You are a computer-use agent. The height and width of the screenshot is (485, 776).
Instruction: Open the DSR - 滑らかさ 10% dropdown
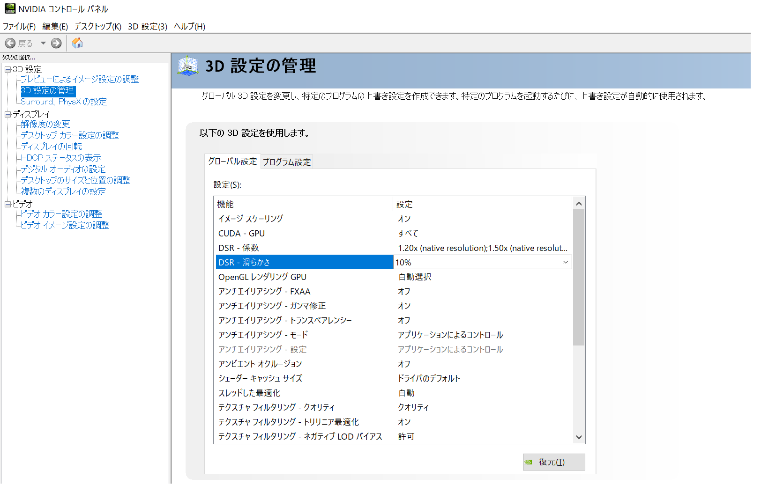482,262
